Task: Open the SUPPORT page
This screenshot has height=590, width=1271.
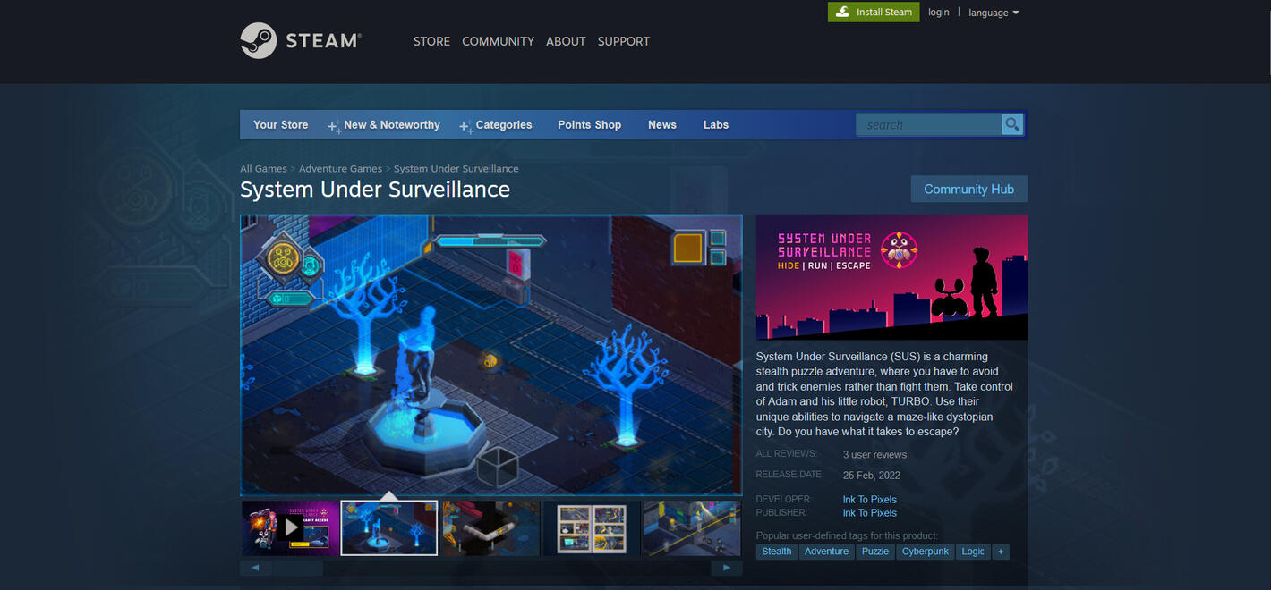Action: [x=623, y=41]
